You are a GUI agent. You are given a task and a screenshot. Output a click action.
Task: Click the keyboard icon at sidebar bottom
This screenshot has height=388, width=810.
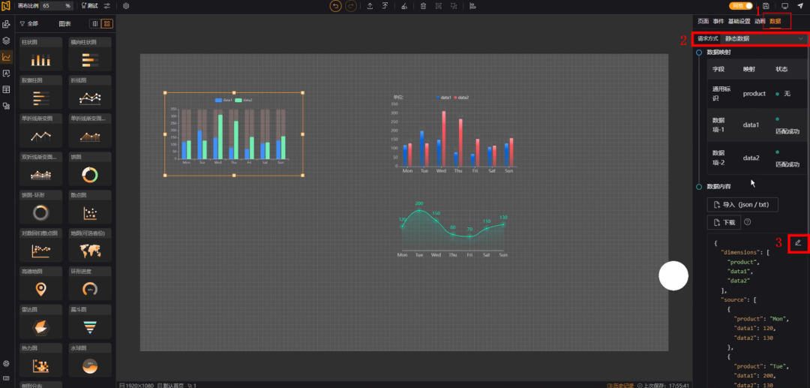click(x=6, y=377)
